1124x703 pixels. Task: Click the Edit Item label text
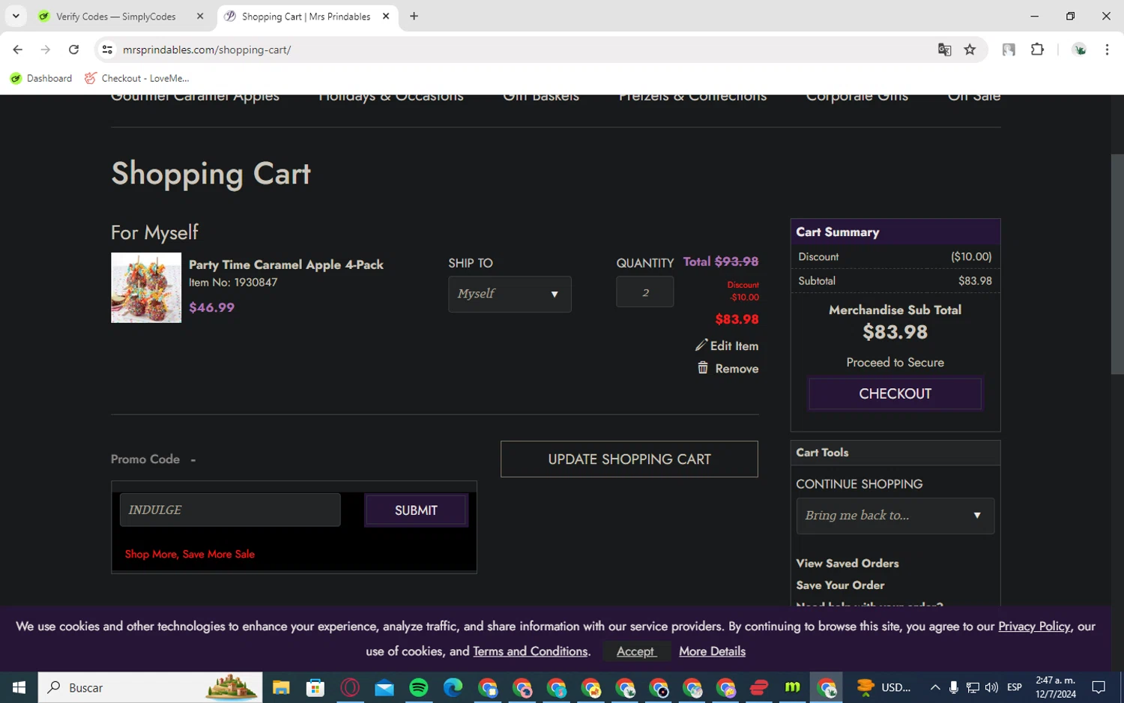(734, 346)
